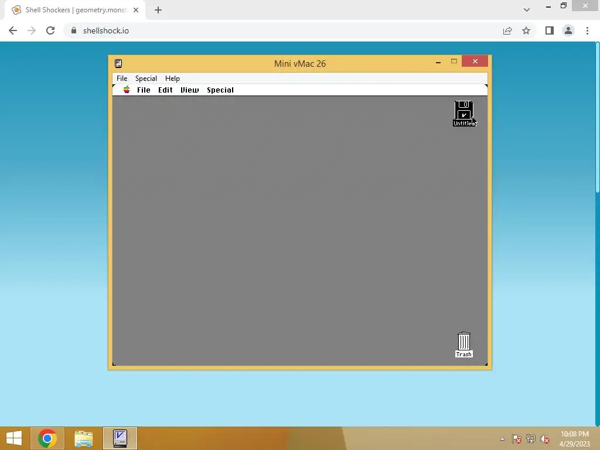Click the Mini vMac taskbar icon
The image size is (600, 450).
click(x=120, y=438)
